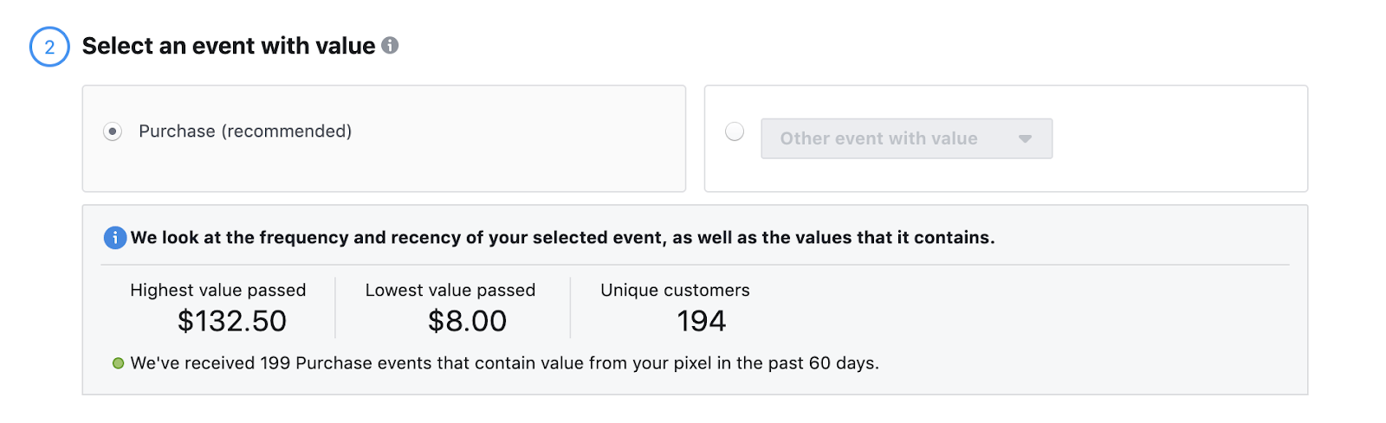The height and width of the screenshot is (423, 1386).
Task: Click the step 2 circle badge
Action: pyautogui.click(x=49, y=47)
